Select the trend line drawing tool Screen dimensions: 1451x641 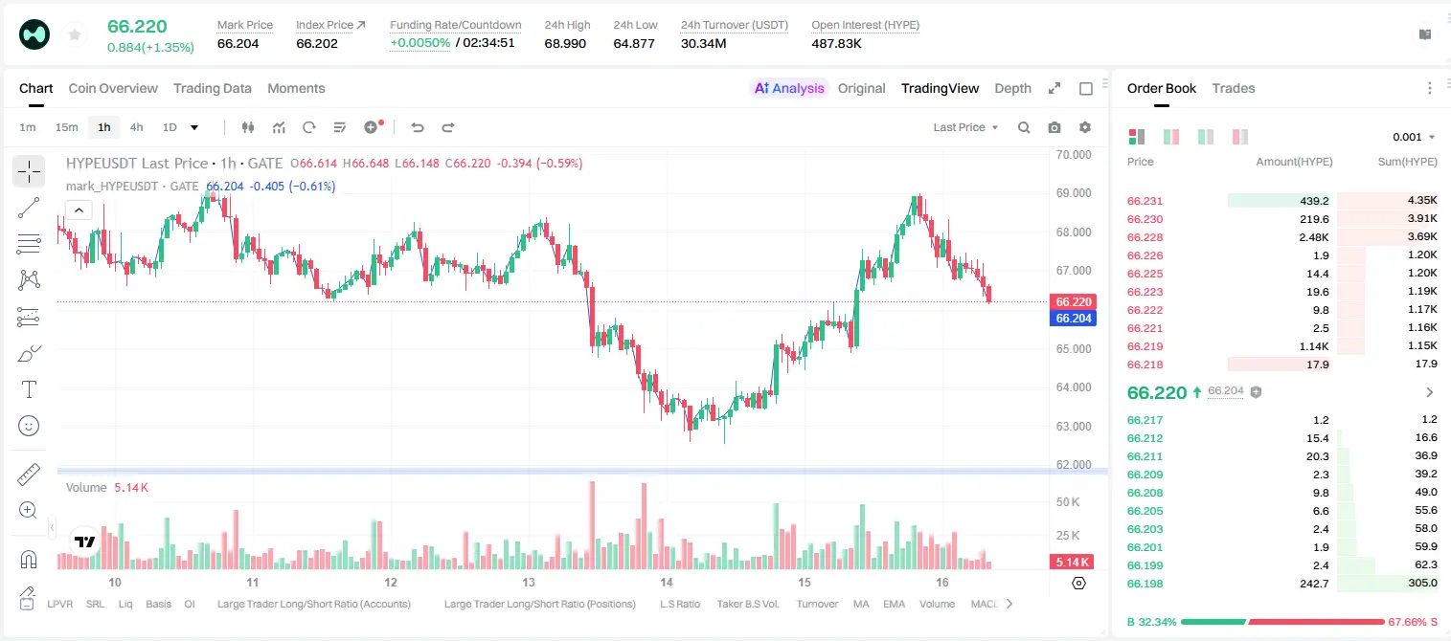[29, 208]
